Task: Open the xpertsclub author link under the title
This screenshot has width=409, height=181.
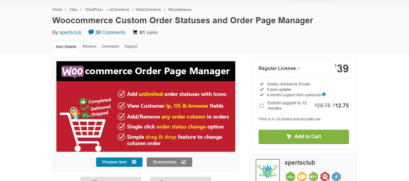Action: click(x=70, y=33)
